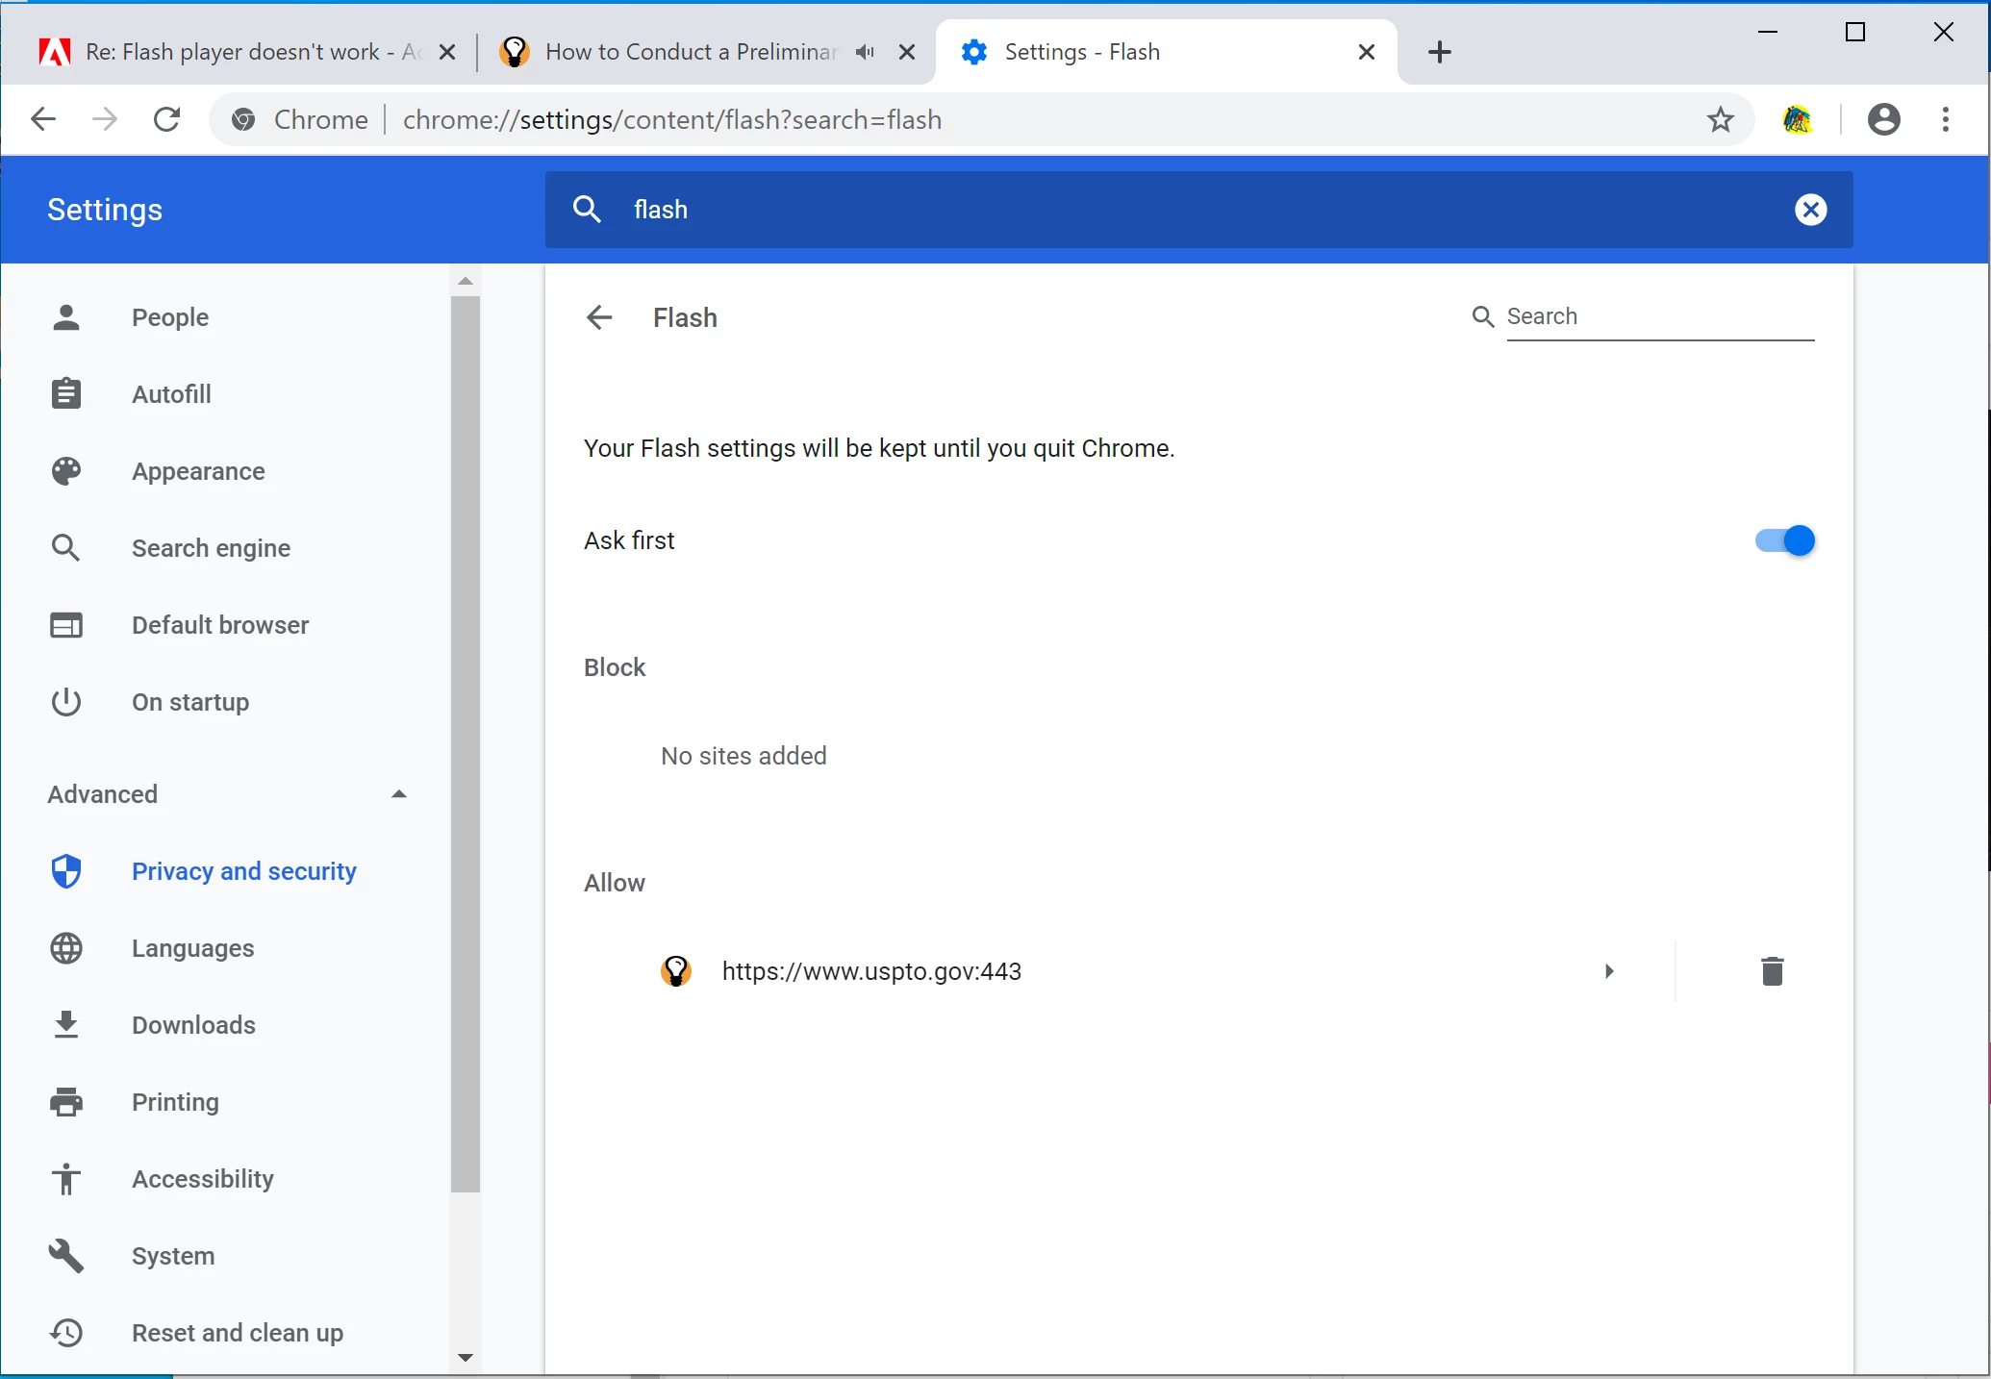
Task: Open Privacy and security settings
Action: pos(243,871)
